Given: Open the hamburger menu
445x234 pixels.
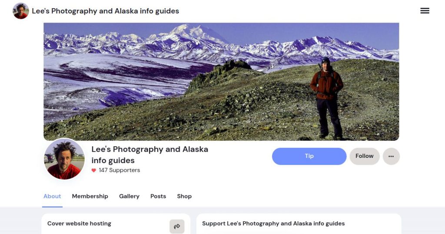Looking at the screenshot, I should 425,11.
